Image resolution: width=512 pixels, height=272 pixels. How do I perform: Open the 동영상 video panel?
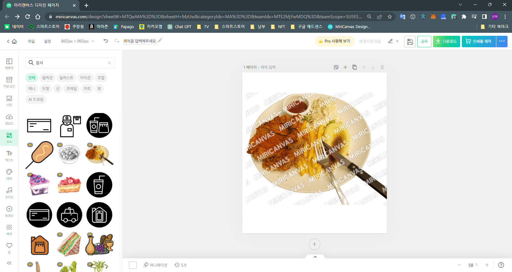pos(9,211)
